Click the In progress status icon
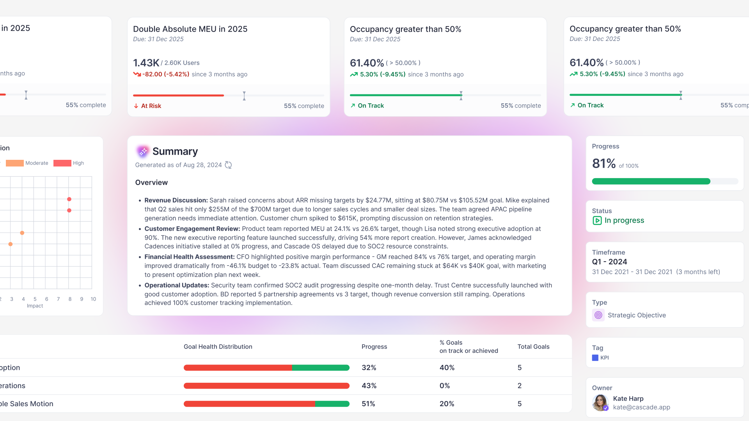749x421 pixels. [x=597, y=221]
